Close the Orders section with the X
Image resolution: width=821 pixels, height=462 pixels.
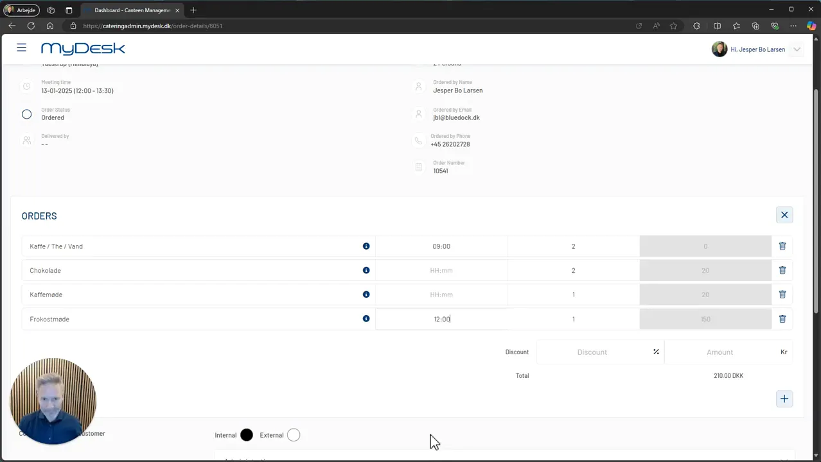784,215
